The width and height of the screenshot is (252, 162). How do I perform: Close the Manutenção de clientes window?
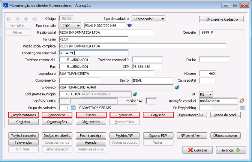coord(244,6)
